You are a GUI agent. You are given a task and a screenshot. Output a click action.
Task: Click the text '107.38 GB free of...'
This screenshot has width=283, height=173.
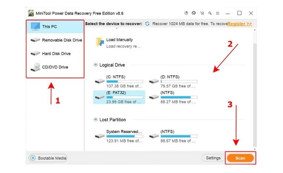pos(124,86)
